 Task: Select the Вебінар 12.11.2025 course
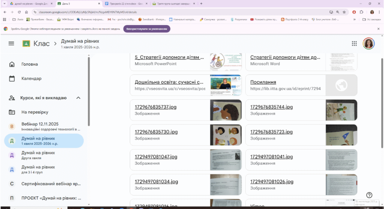pos(44,126)
